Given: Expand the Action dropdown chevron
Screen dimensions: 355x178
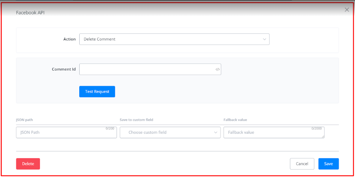Looking at the screenshot, I should point(265,39).
